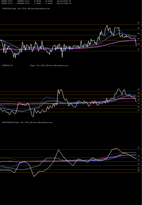Image resolution: width=142 pixels, height=205 pixels.
Task: Click the highest peak of daily price line
Action: 107,25
